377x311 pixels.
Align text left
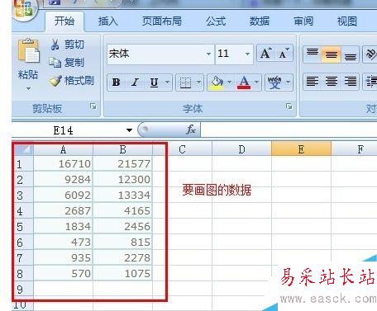pos(313,82)
